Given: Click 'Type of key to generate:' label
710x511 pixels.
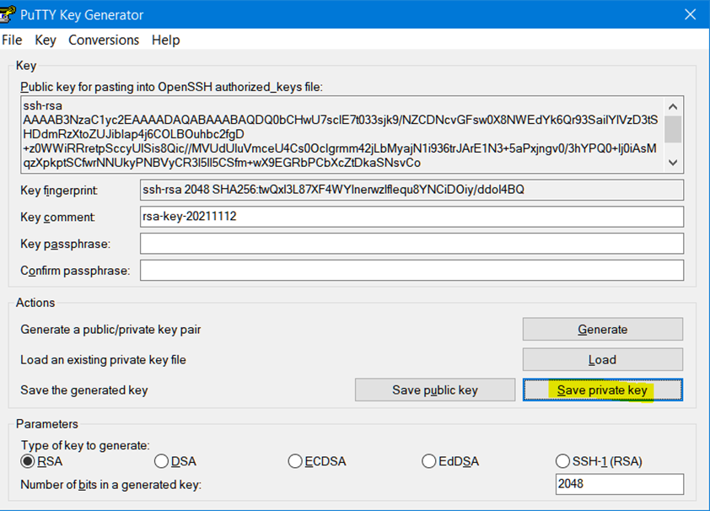Looking at the screenshot, I should tap(85, 445).
